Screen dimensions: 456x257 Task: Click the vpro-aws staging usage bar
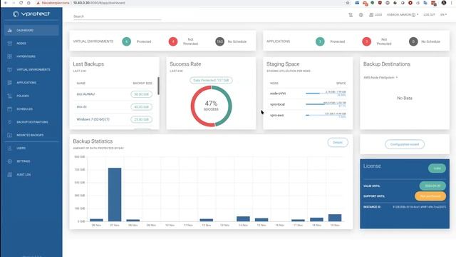coord(326,115)
